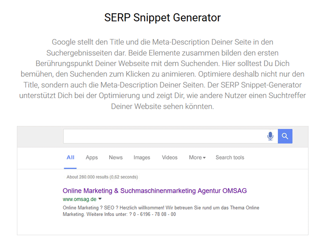Click the microphone voice search icon
328x239 pixels.
[270, 136]
